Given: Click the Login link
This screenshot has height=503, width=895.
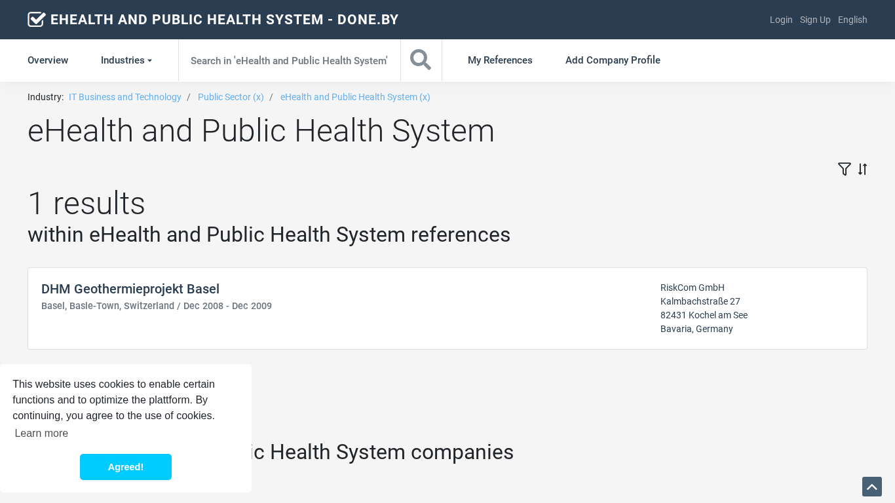Looking at the screenshot, I should click(781, 20).
